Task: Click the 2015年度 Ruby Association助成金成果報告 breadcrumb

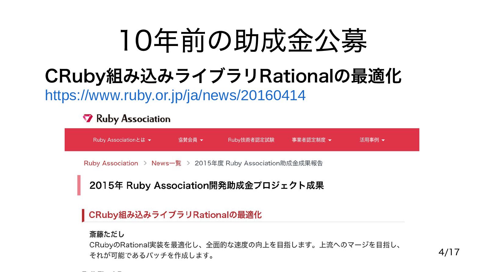Action: point(259,163)
